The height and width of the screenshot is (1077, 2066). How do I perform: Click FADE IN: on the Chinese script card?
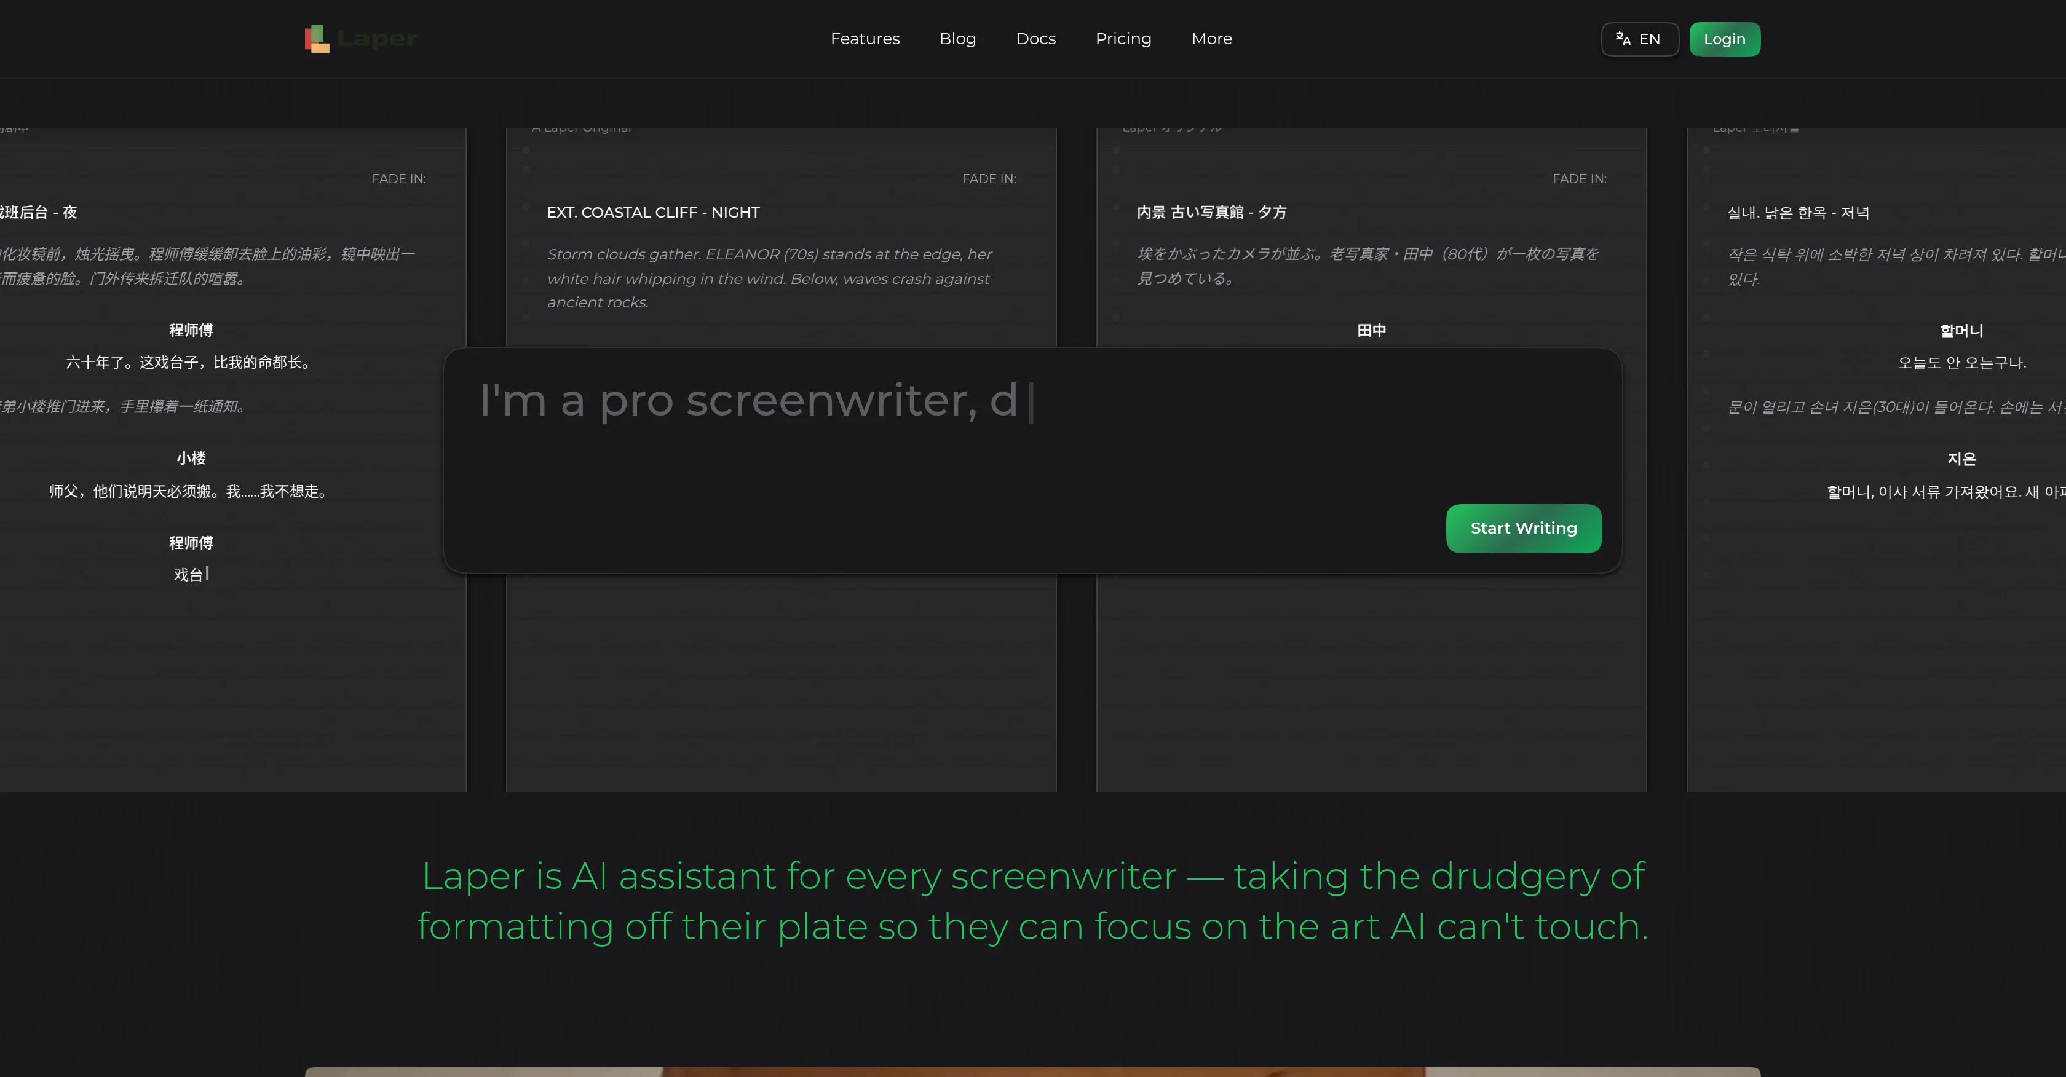click(398, 179)
